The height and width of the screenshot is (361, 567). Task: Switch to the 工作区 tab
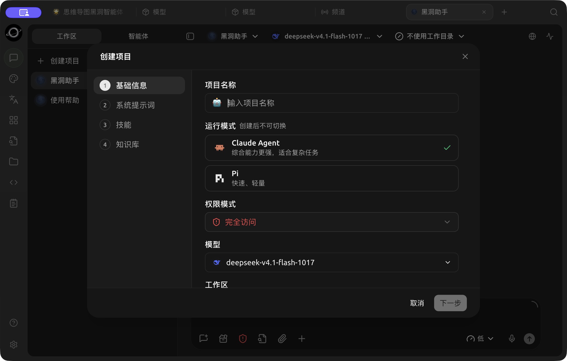point(67,36)
